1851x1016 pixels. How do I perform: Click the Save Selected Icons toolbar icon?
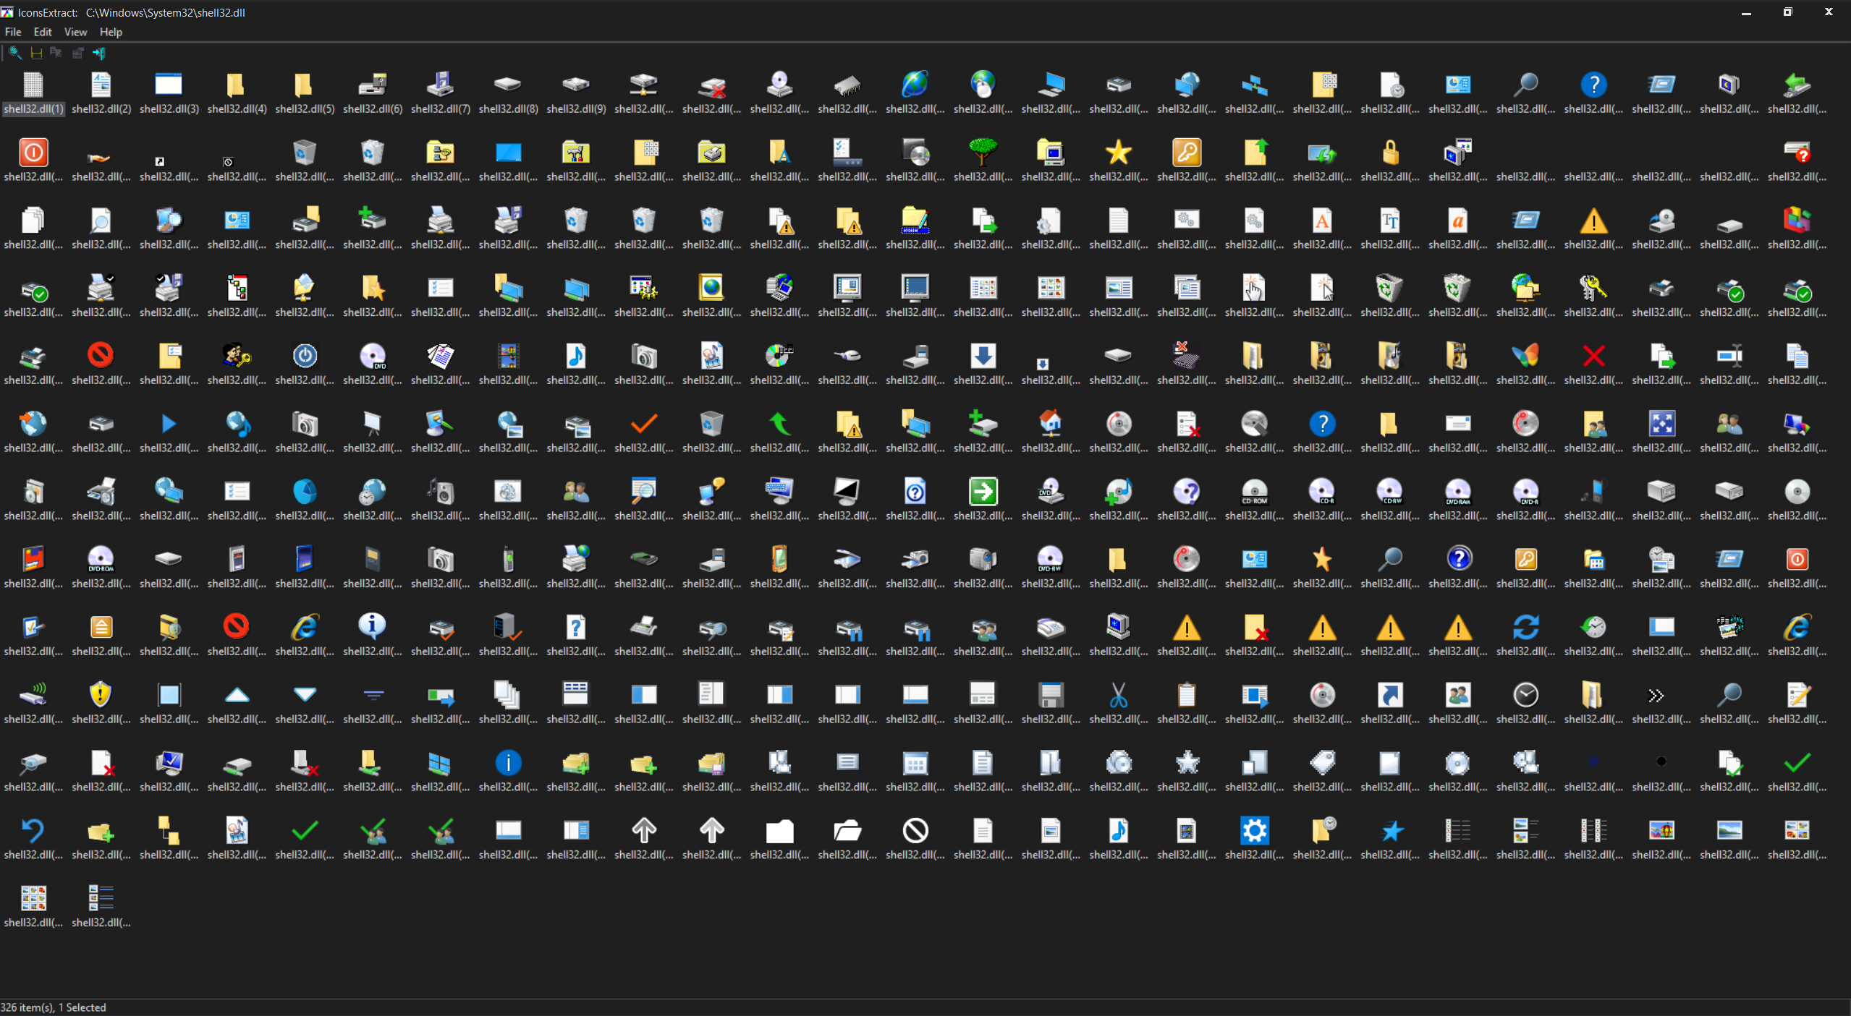[36, 52]
